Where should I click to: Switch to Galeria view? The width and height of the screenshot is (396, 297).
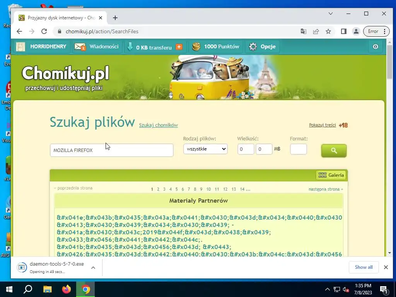(x=331, y=175)
